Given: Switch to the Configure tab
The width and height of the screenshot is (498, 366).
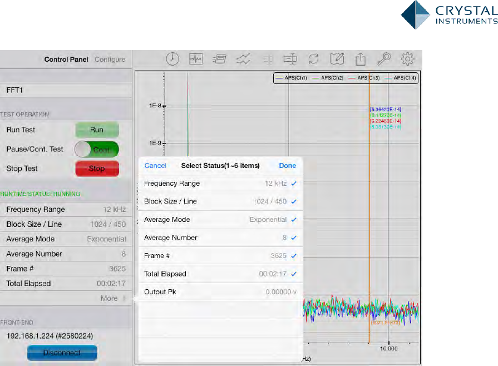Looking at the screenshot, I should [110, 60].
